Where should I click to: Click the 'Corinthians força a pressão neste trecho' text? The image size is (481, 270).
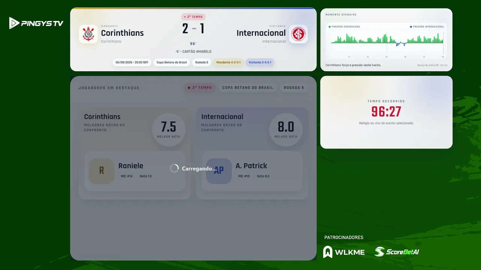353,65
